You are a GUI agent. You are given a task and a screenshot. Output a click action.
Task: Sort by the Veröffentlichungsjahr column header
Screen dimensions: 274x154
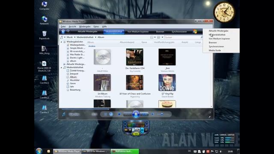(x=164, y=42)
